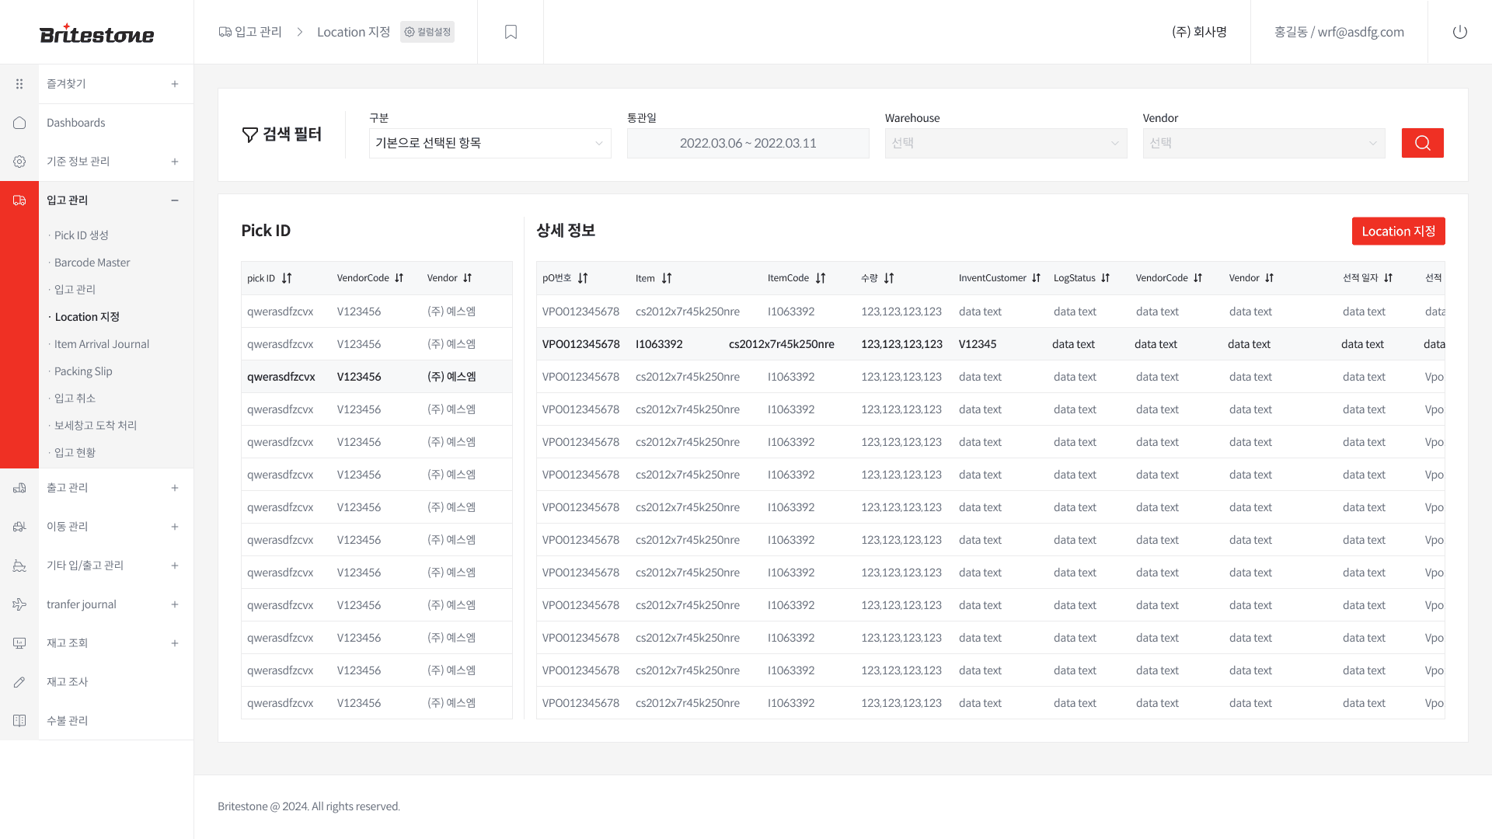1492x839 pixels.
Task: Select the Dashboards home icon
Action: [x=19, y=123]
